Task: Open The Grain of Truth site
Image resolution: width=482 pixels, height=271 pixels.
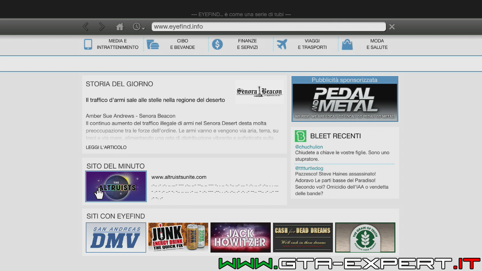Action: [365, 238]
